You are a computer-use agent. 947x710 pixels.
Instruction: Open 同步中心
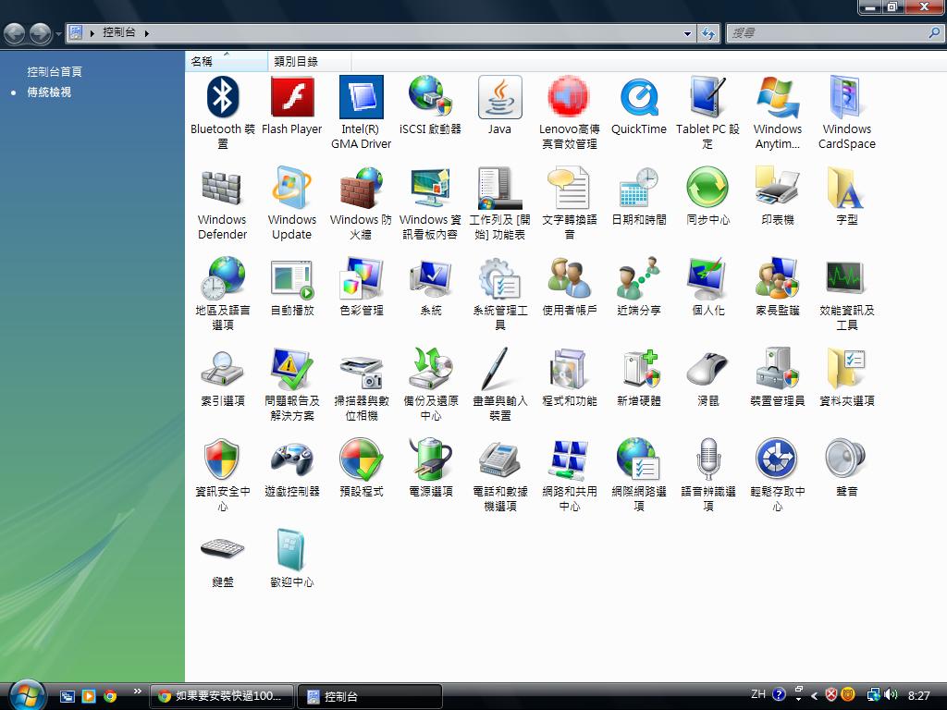pos(707,196)
